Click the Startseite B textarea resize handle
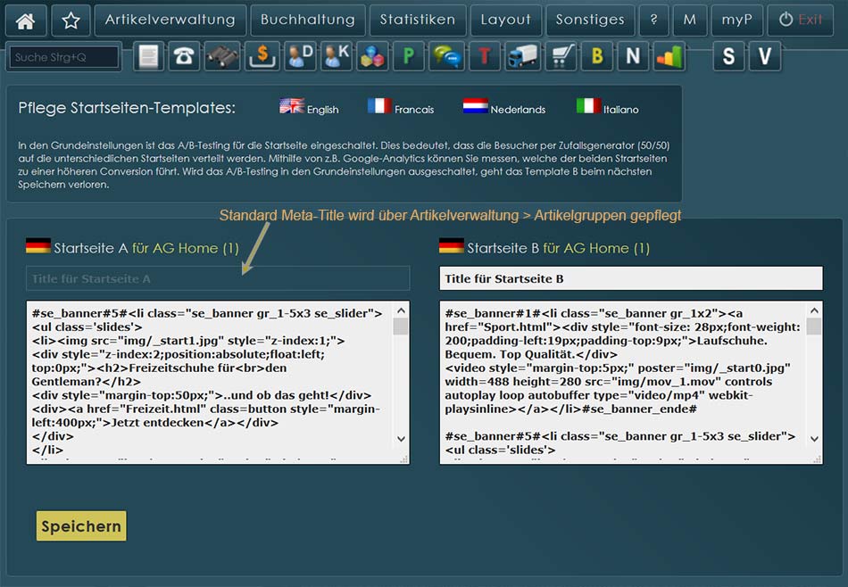Image resolution: width=848 pixels, height=587 pixels. coord(817,459)
